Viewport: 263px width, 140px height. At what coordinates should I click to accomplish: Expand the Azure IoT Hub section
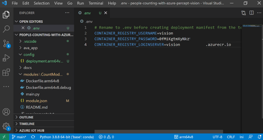44,131
